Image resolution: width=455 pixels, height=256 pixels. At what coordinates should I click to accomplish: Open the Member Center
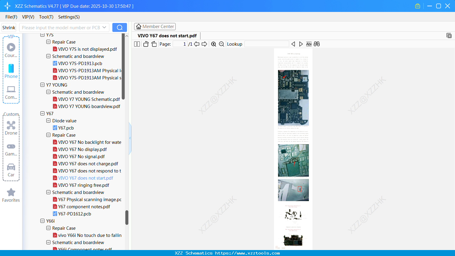(x=155, y=27)
